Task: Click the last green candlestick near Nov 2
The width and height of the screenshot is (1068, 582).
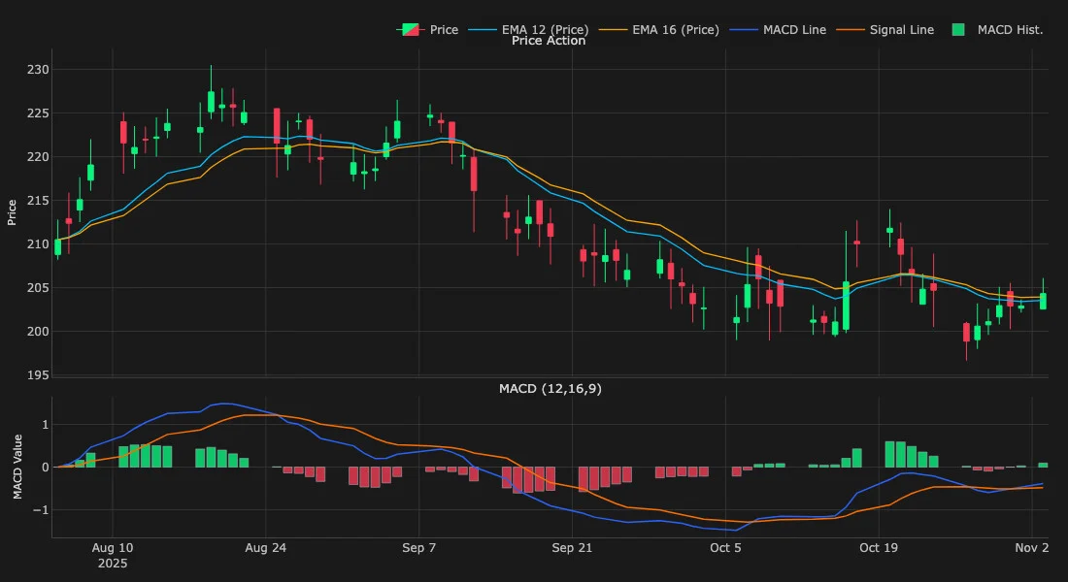Action: 1043,300
